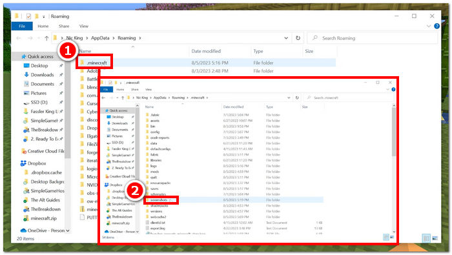The height and width of the screenshot is (255, 452).
Task: Select saves folder in .minecraft window
Action: click(x=154, y=189)
